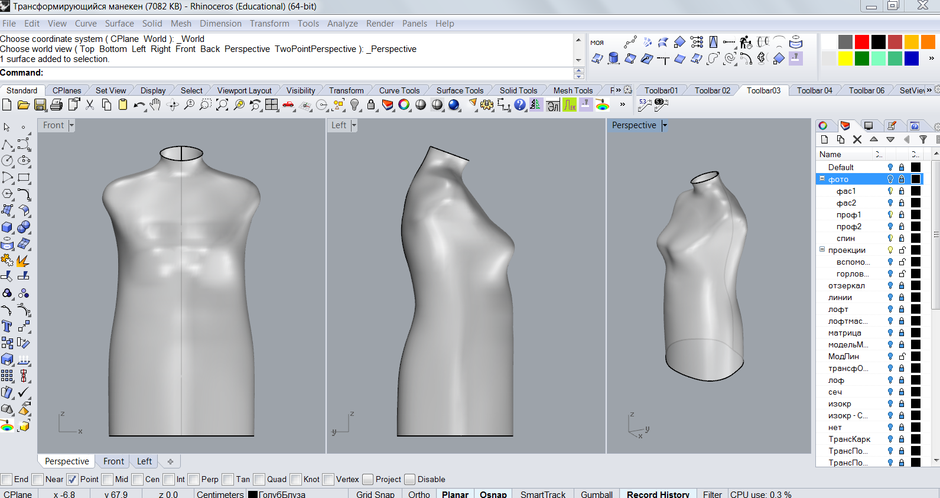Screen dimensions: 940x498
Task: Click the Print icon
Action: pos(57,105)
